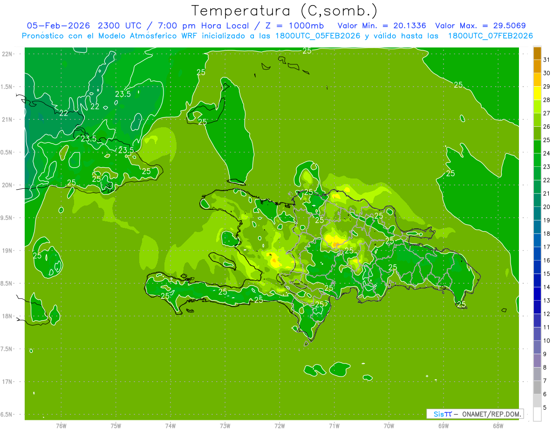
Task: Click the "Valor Max. = 29.5069" text
Action: (x=480, y=26)
